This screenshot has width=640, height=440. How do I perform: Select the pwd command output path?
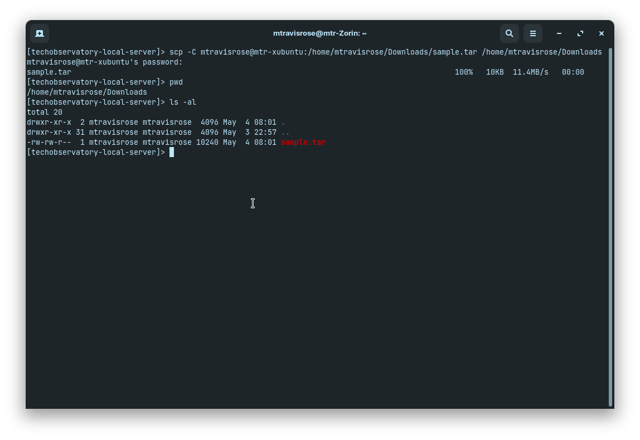pos(86,92)
